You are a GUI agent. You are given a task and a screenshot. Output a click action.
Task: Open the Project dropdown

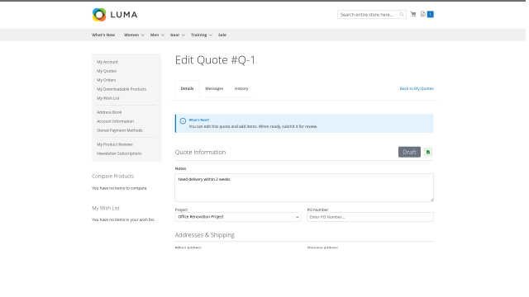coord(238,217)
